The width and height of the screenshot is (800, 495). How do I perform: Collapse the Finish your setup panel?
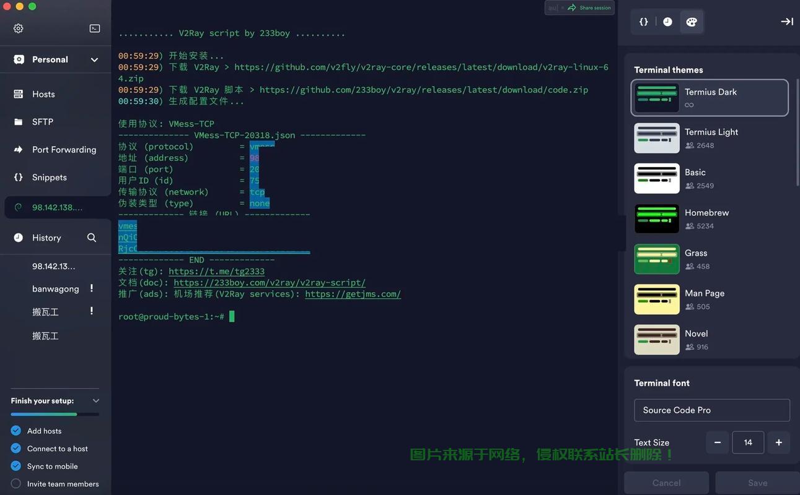pos(95,401)
